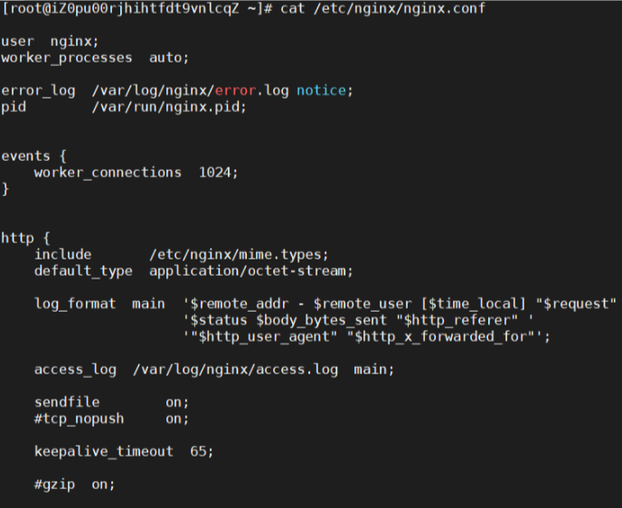Click the commented #tcp_nopush line

112,419
